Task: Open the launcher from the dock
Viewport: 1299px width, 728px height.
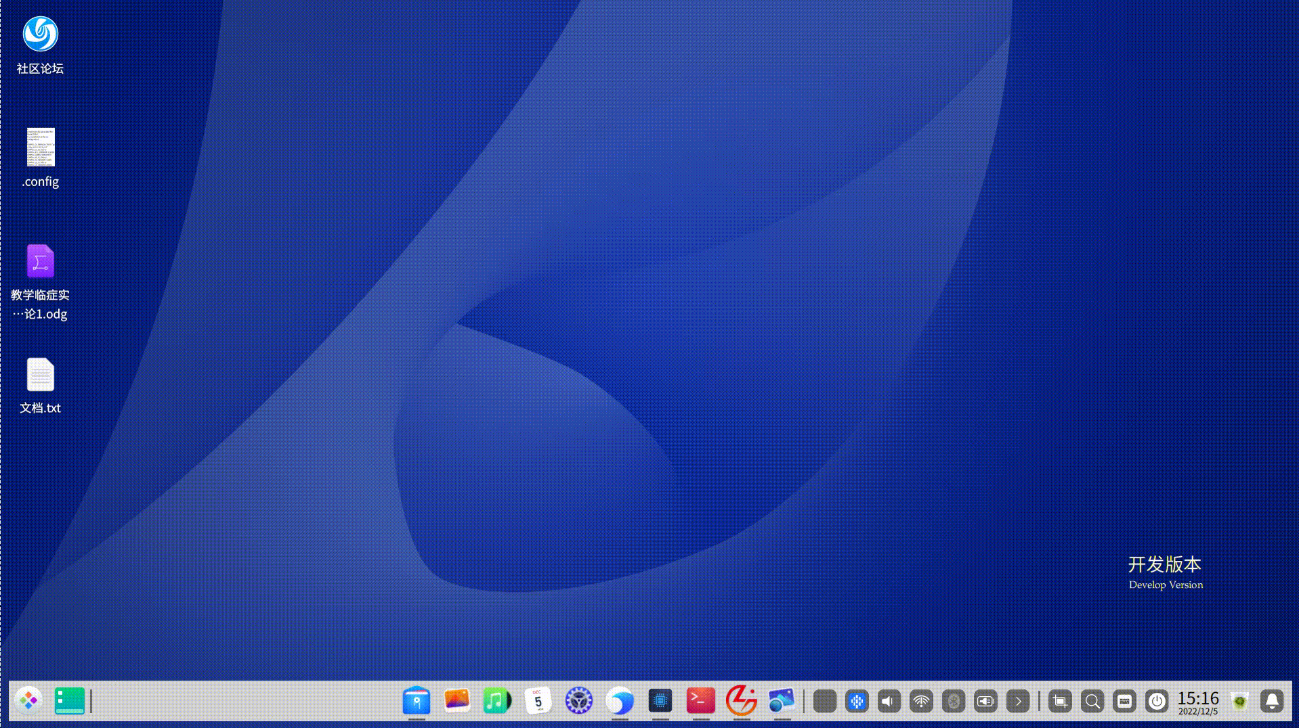Action: pyautogui.click(x=28, y=701)
